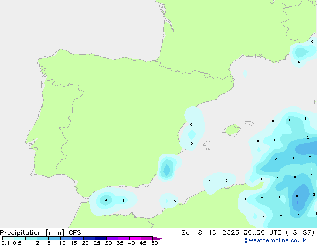This screenshot has height=245, width=317.
Task: Select the 25 to 30 mm legend swatch
Action: [x=101, y=238]
